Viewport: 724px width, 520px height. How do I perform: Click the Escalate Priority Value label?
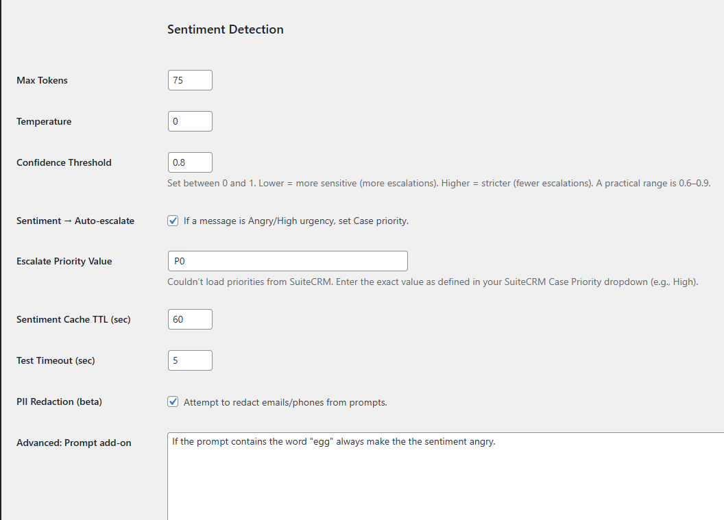coord(64,261)
